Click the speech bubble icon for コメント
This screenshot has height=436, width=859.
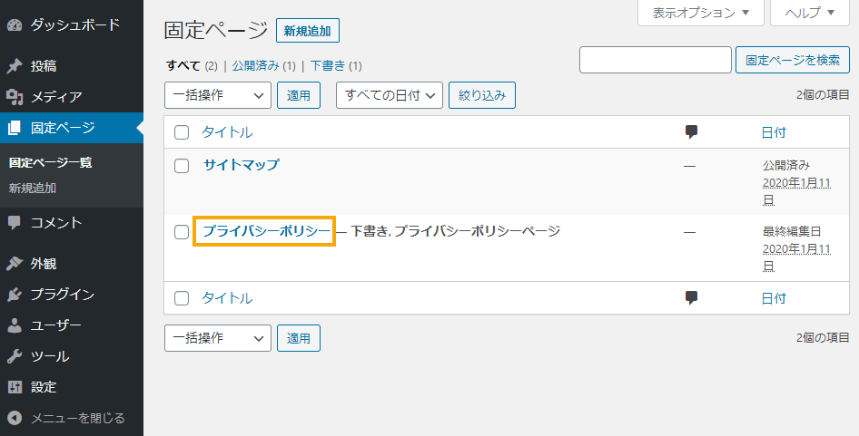coord(15,223)
